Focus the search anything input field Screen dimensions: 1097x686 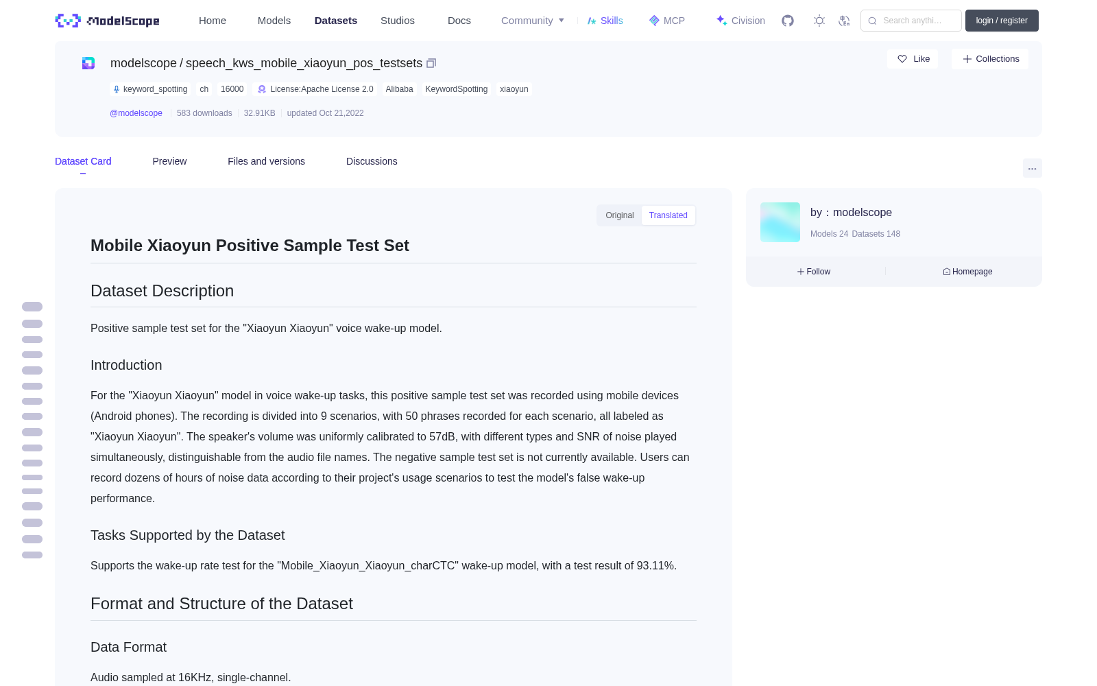point(911,21)
